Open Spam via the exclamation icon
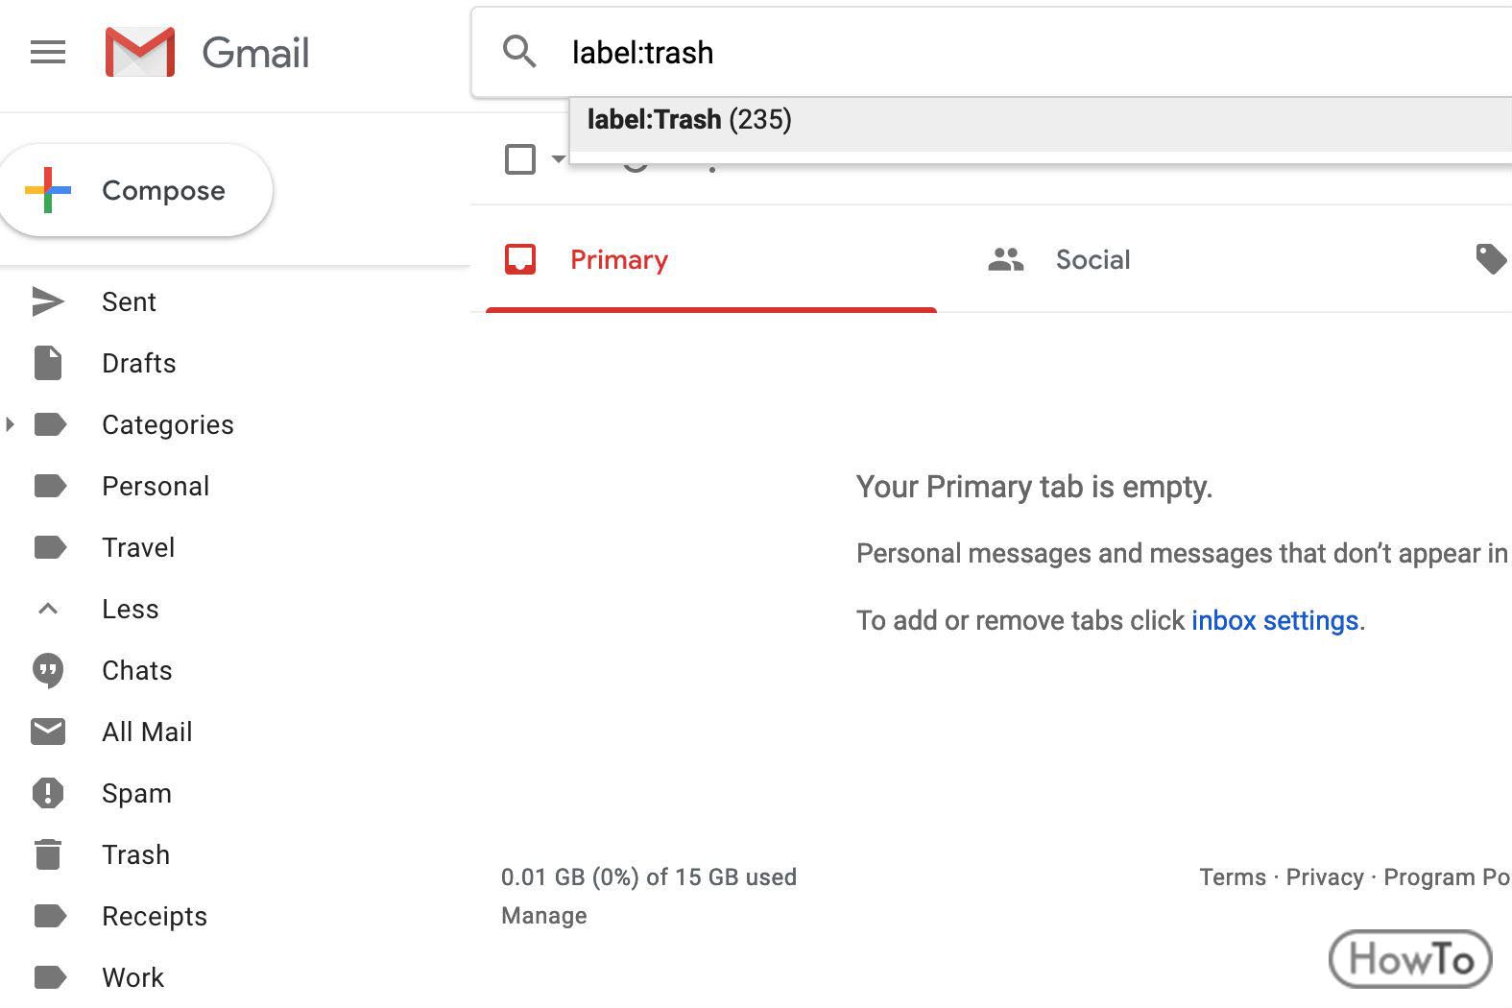 click(x=48, y=793)
